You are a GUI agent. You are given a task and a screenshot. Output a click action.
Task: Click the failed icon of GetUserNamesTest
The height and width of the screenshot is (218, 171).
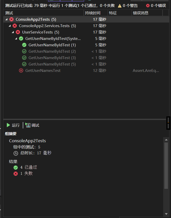click(x=21, y=70)
